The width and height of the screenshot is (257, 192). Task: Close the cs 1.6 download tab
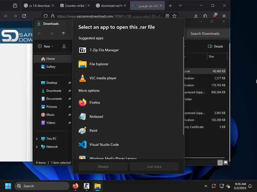click(x=53, y=5)
